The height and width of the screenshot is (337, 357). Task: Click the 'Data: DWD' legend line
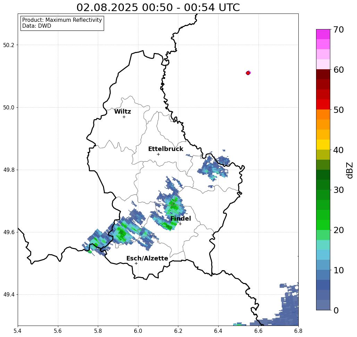(36, 26)
